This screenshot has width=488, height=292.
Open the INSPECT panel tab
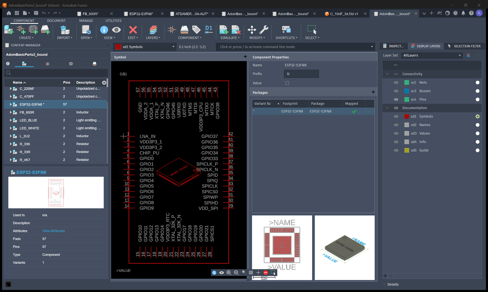[393, 46]
